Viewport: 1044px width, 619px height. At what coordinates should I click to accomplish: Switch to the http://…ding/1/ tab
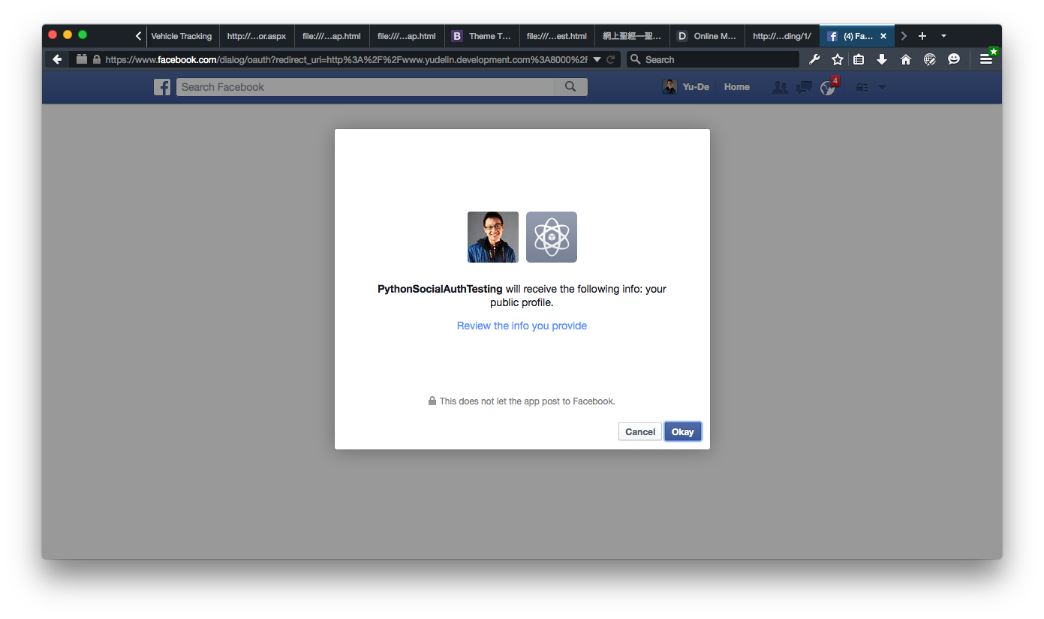coord(782,36)
